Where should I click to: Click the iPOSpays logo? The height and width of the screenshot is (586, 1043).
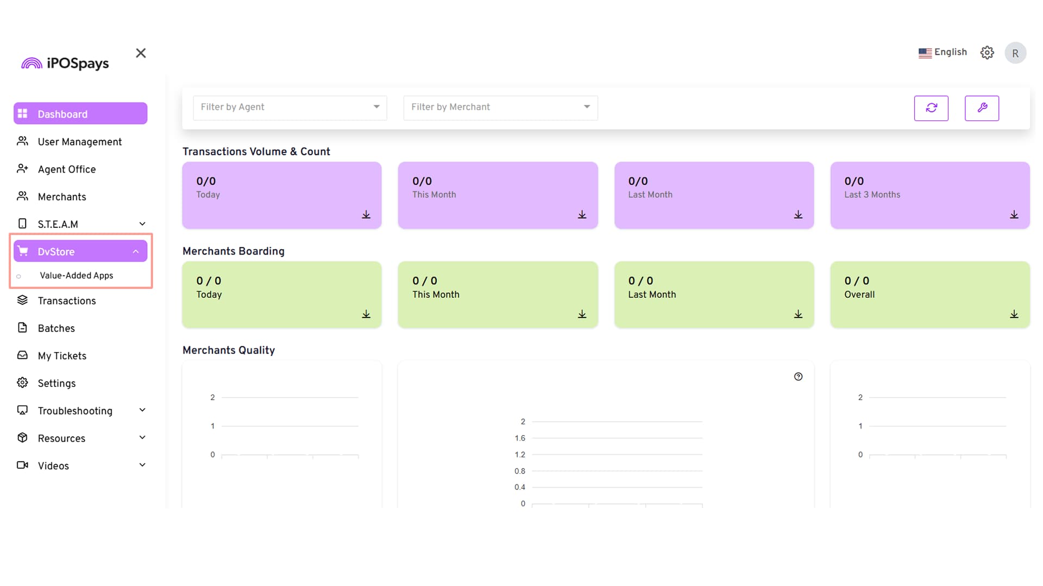[x=65, y=63]
